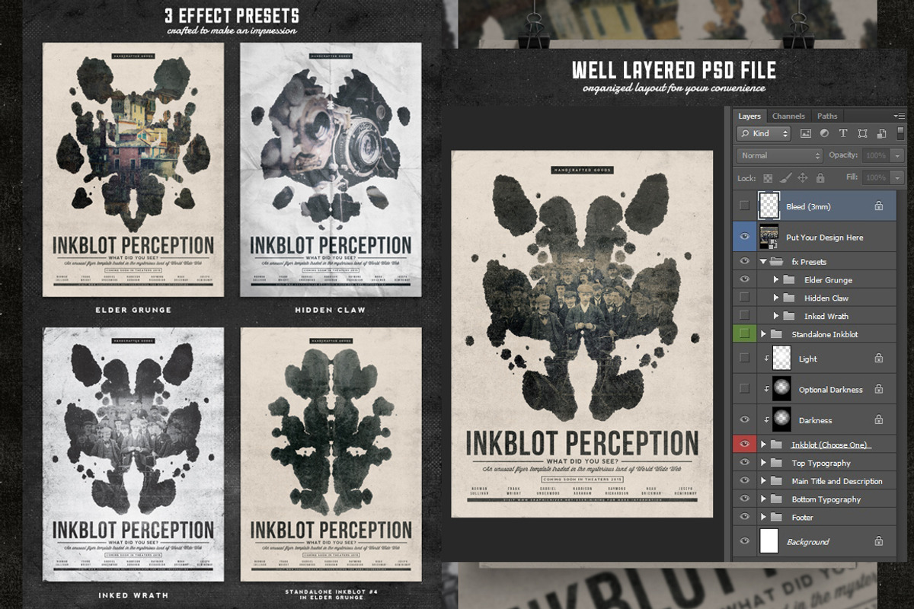Click the Hidden Claw poster preview
This screenshot has width=914, height=609.
coord(331,170)
